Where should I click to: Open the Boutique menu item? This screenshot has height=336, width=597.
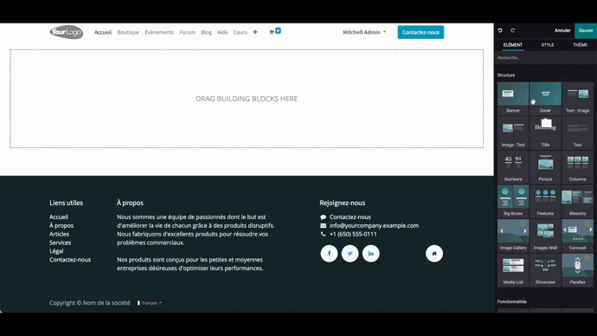(x=128, y=32)
